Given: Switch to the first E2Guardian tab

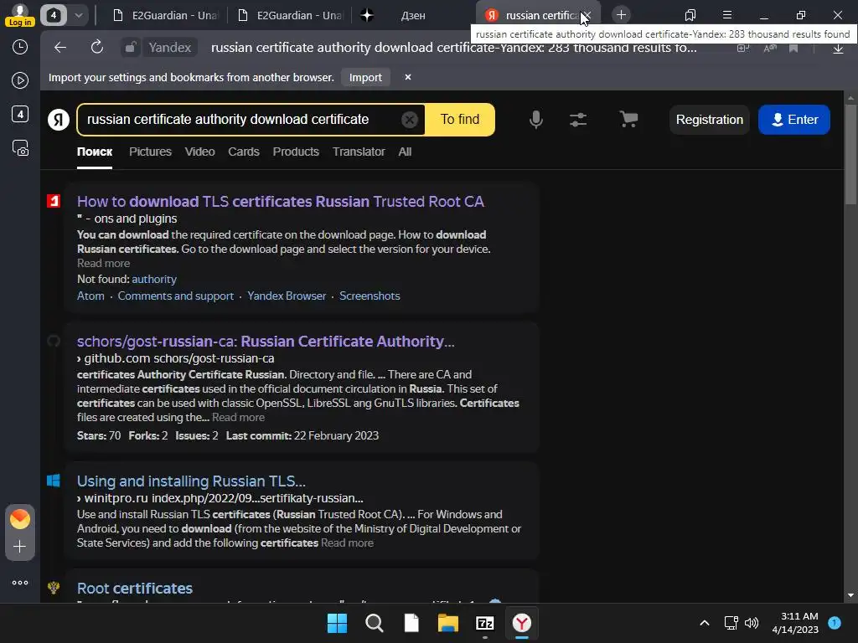Looking at the screenshot, I should pyautogui.click(x=165, y=15).
